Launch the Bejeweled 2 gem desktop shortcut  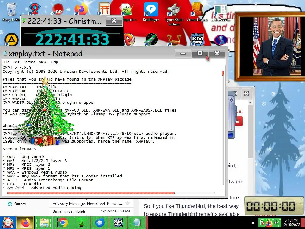pos(35,9)
